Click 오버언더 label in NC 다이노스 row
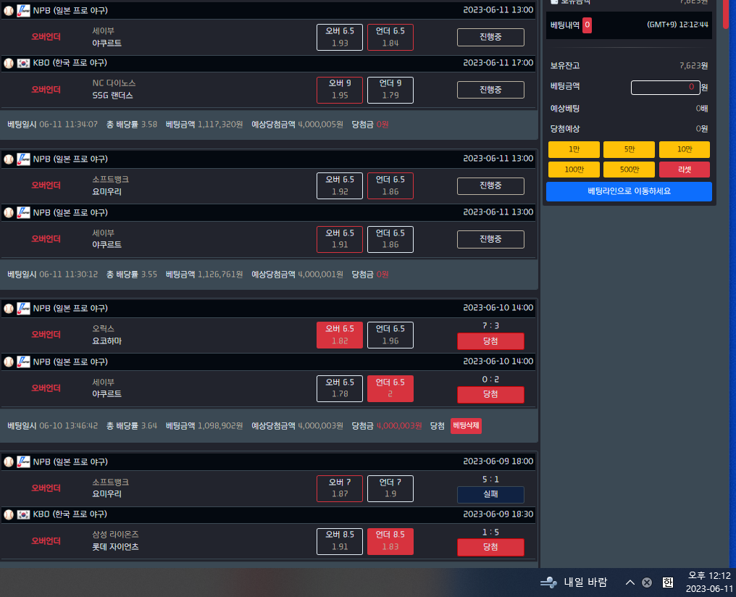 pos(46,90)
